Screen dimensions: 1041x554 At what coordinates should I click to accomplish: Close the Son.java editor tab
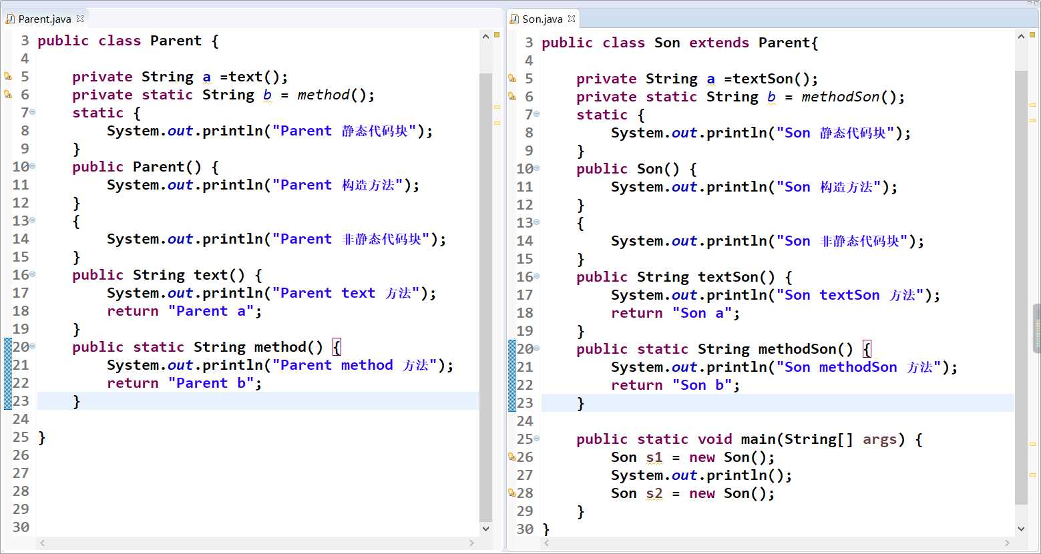572,19
